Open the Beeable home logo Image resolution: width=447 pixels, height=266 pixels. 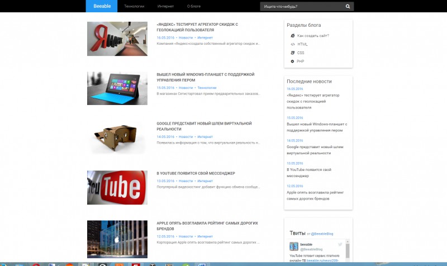click(102, 6)
